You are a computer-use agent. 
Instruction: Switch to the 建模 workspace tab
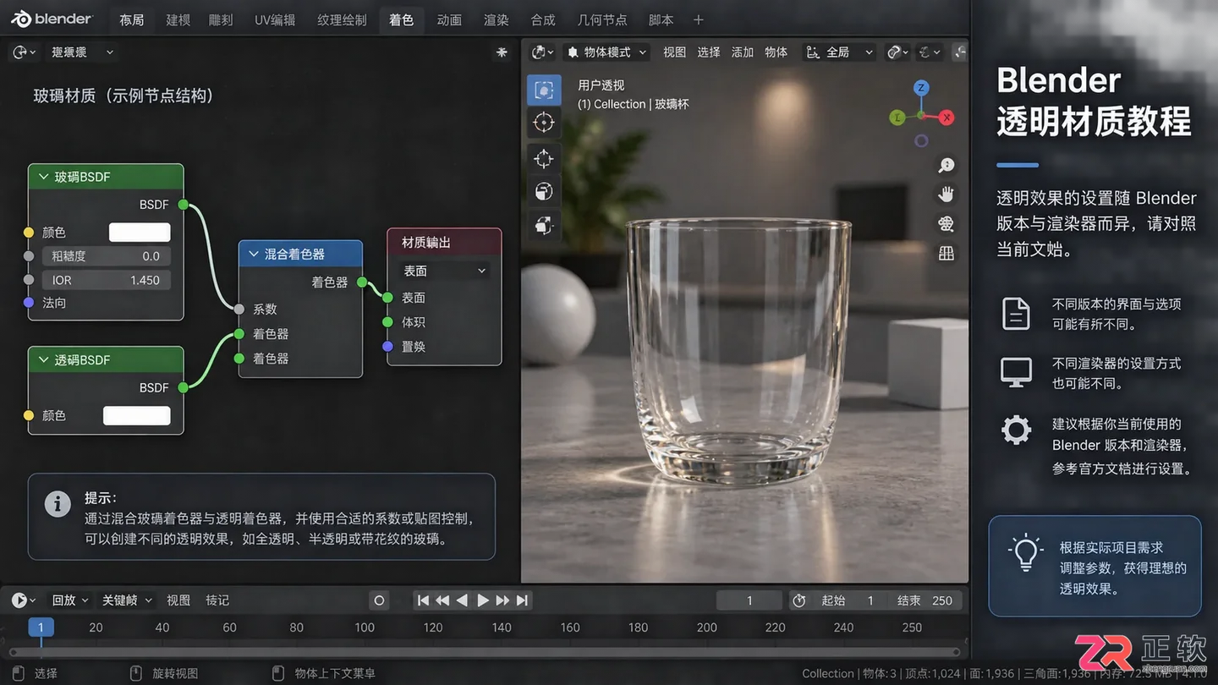tap(178, 19)
